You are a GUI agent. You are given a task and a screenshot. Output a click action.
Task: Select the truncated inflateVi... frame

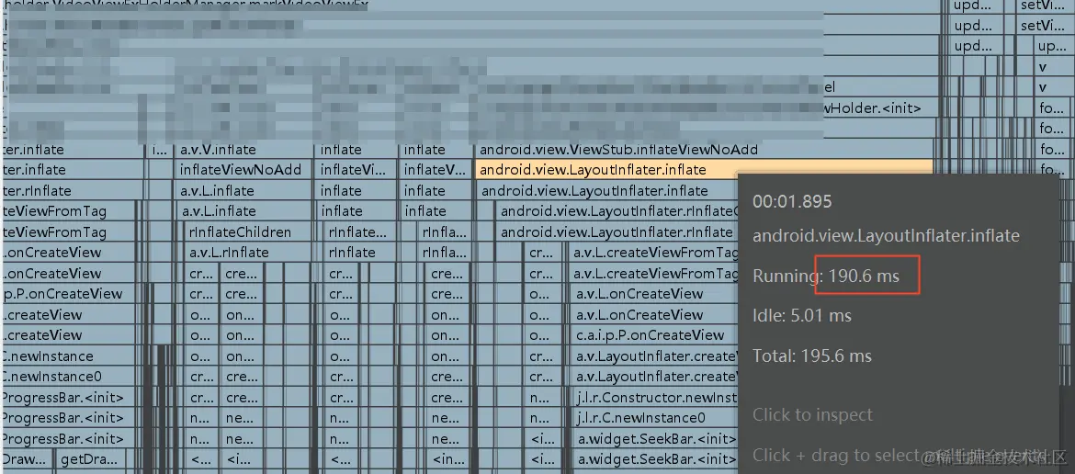click(x=356, y=170)
